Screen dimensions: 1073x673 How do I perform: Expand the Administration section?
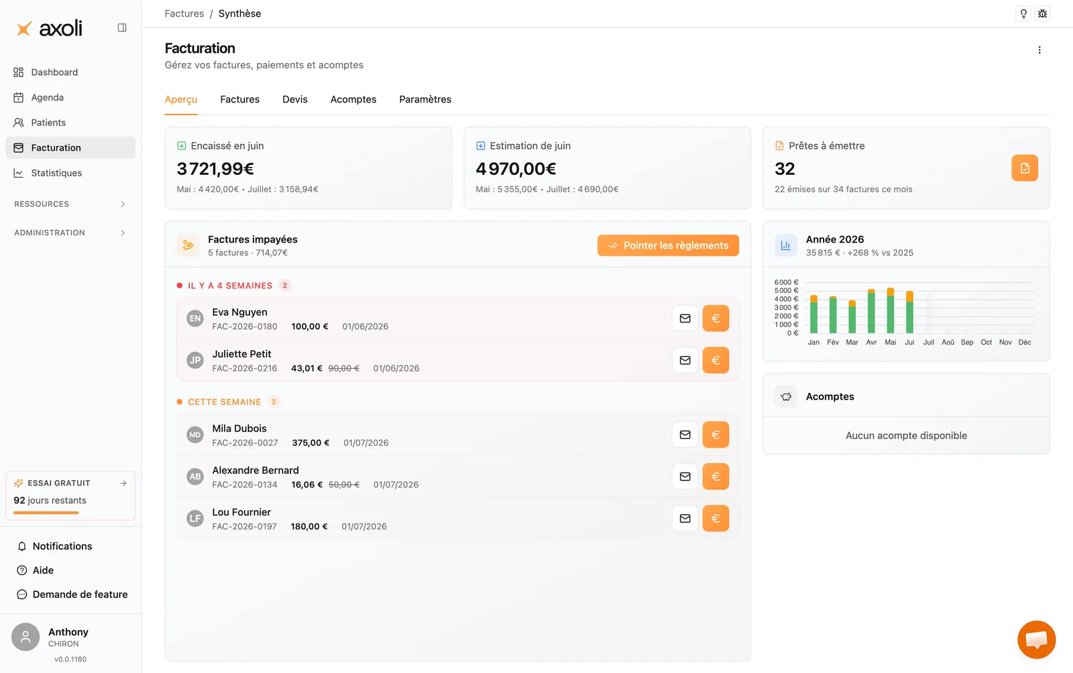click(x=70, y=233)
